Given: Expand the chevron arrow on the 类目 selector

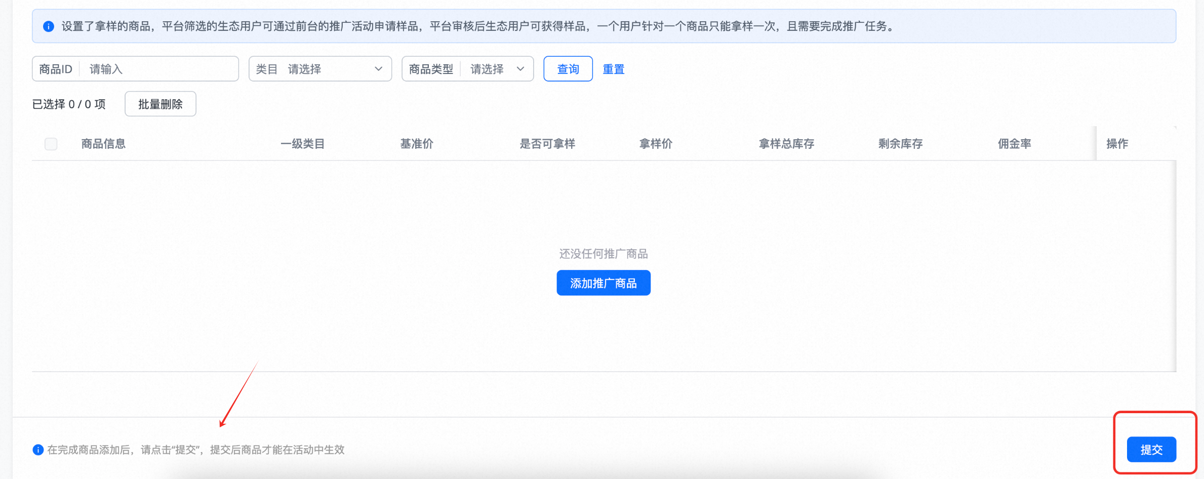Looking at the screenshot, I should coord(378,68).
